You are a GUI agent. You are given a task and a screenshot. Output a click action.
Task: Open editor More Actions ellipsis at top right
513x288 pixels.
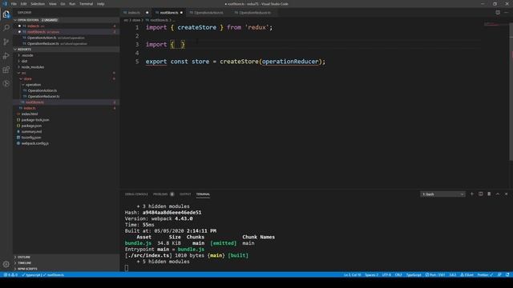(x=506, y=13)
